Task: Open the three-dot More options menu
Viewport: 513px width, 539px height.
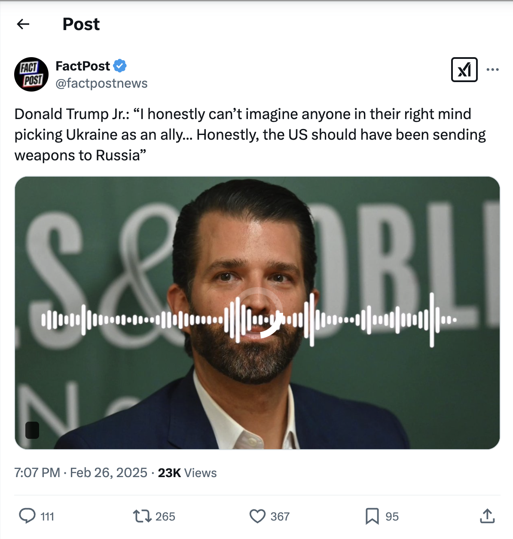Action: click(x=492, y=70)
